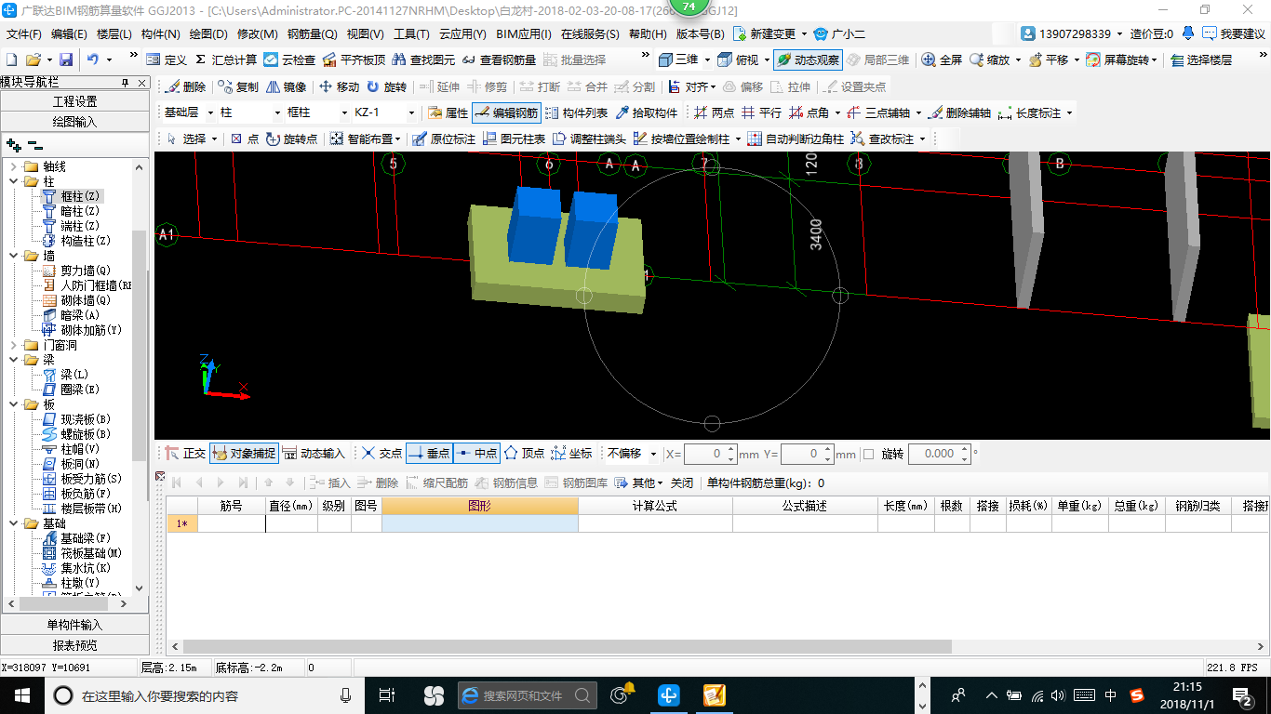This screenshot has width=1271, height=714.
Task: Choose the 两点 two-point axis tool
Action: [714, 112]
